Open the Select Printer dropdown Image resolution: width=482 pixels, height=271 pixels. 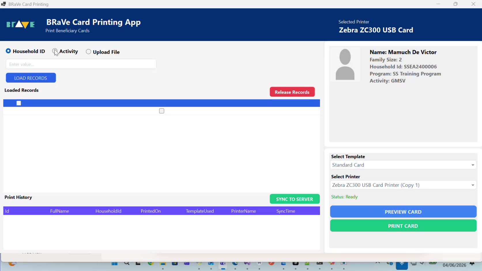coord(403,185)
